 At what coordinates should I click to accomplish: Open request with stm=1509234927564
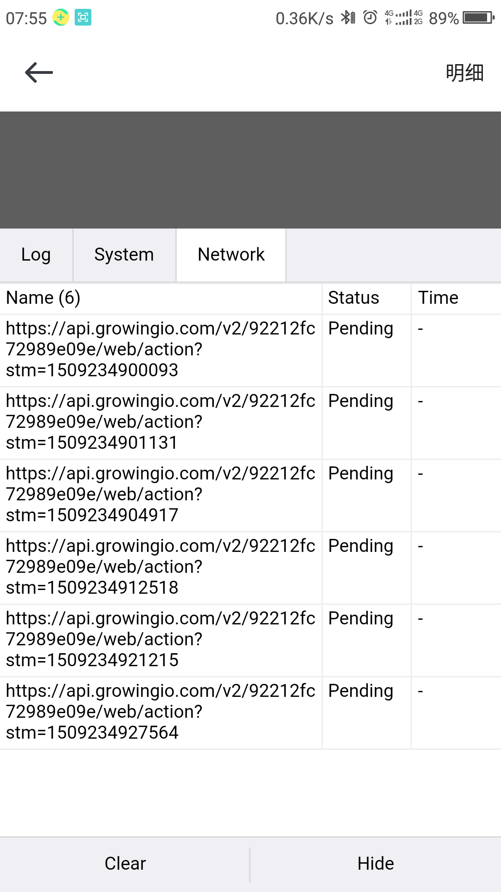[250, 713]
